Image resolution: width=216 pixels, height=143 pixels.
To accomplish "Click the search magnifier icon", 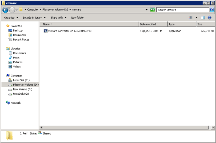I will click(x=212, y=10).
